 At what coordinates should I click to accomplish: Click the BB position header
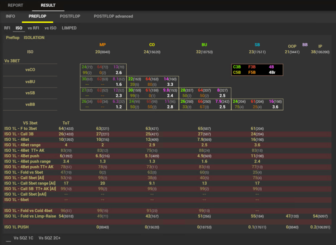305,45
